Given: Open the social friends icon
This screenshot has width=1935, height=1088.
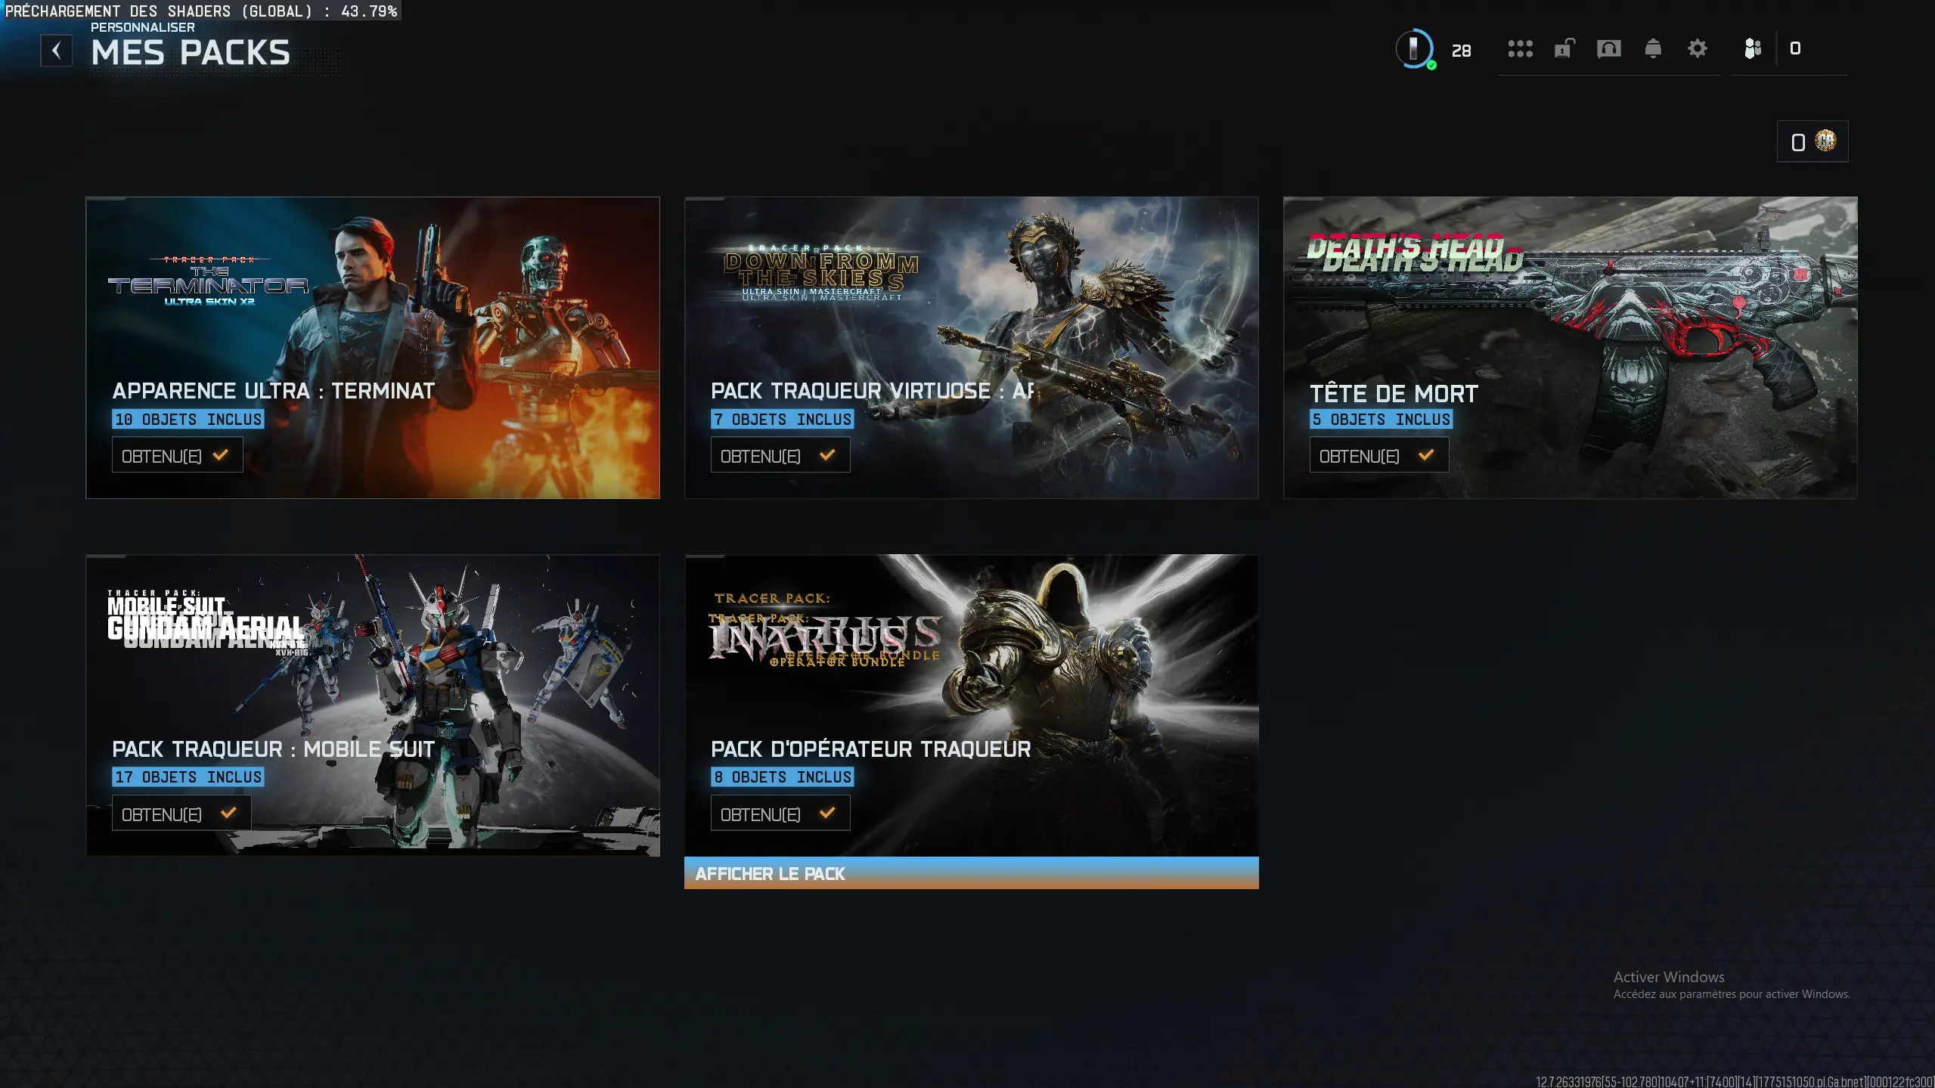Looking at the screenshot, I should pyautogui.click(x=1753, y=49).
